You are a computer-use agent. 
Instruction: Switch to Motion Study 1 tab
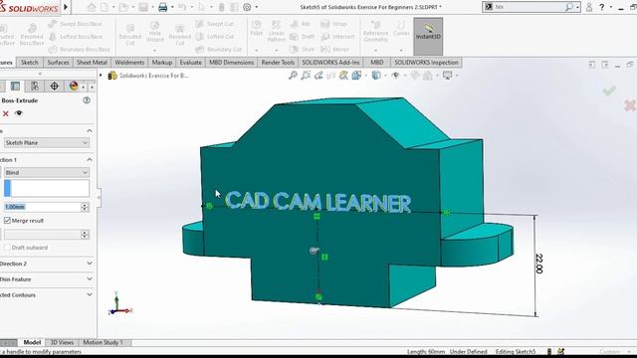[103, 342]
